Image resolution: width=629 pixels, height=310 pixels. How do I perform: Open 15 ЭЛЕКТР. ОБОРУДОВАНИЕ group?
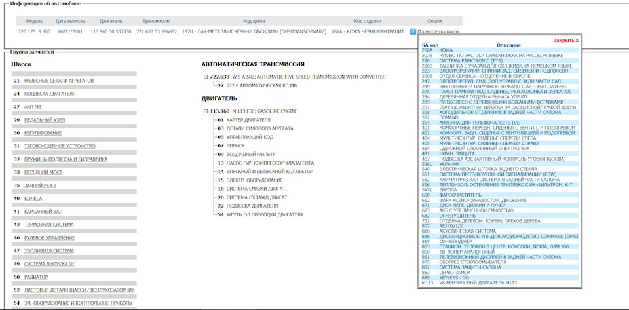[x=250, y=180]
